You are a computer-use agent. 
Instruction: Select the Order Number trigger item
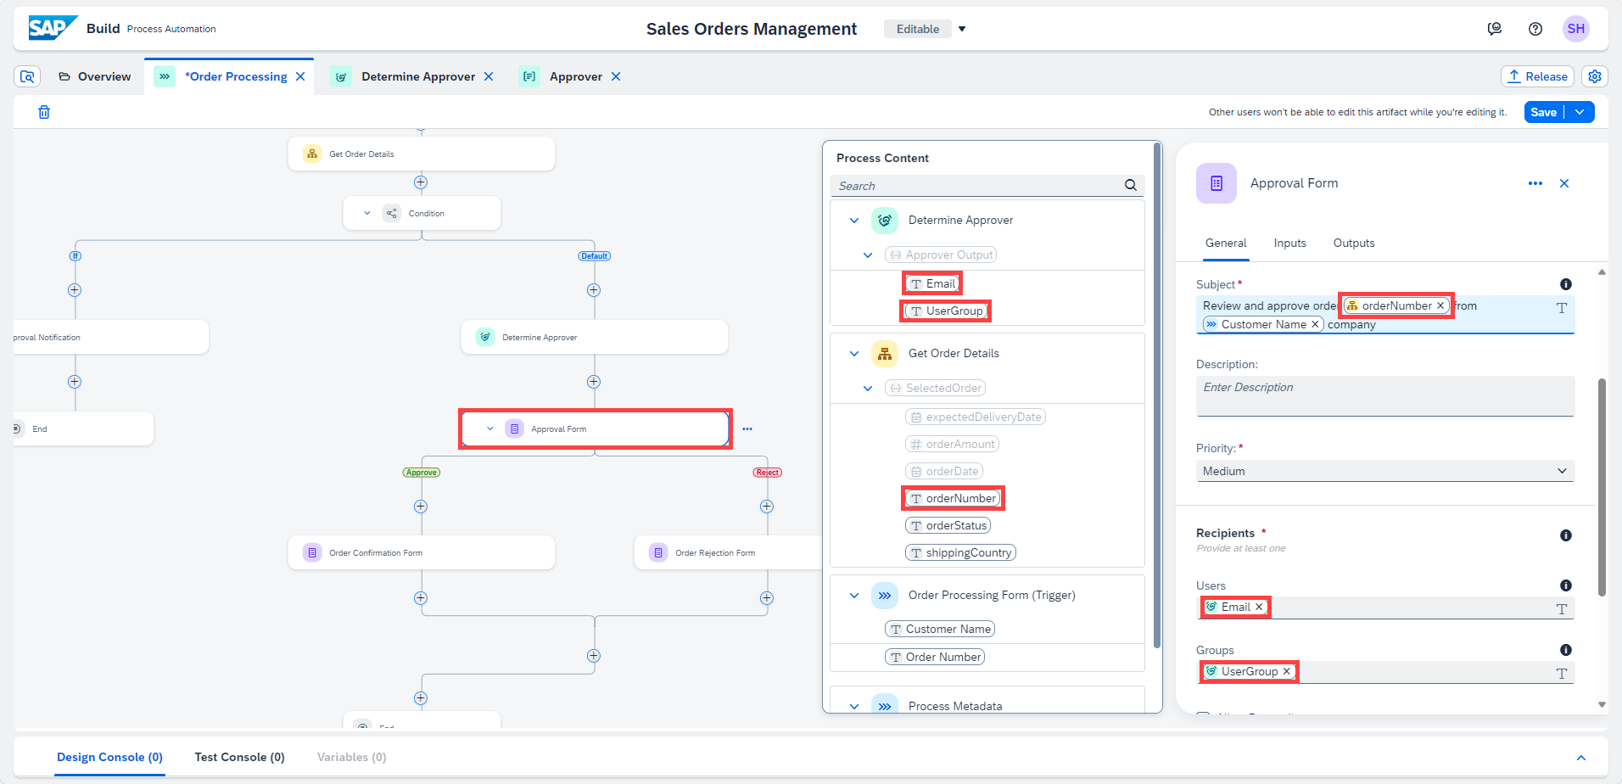[x=935, y=657]
